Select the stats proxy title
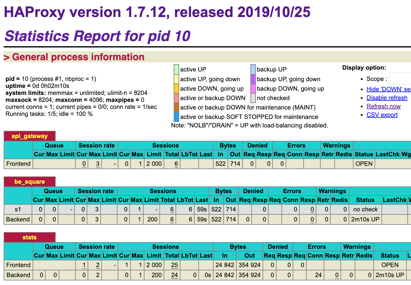 coord(30,237)
